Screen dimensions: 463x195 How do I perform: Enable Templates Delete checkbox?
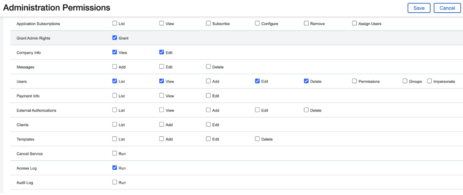click(x=257, y=138)
